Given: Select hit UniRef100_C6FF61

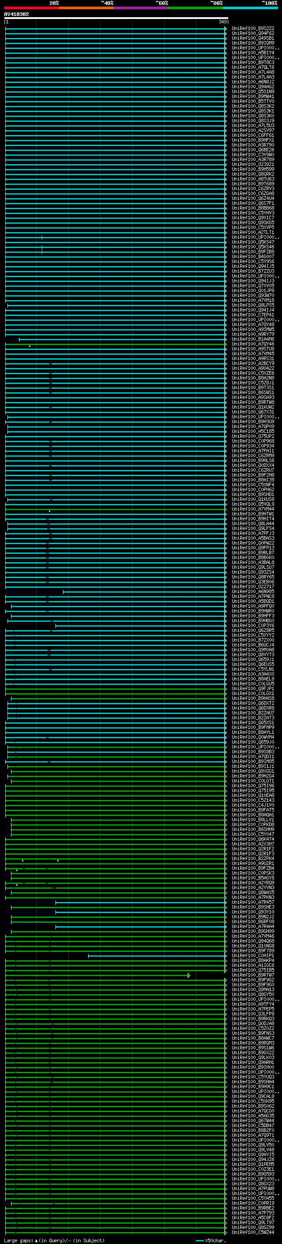Looking at the screenshot, I should pyautogui.click(x=252, y=135).
